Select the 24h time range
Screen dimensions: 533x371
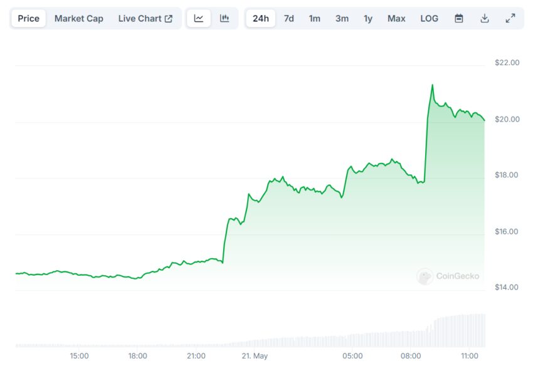click(260, 18)
